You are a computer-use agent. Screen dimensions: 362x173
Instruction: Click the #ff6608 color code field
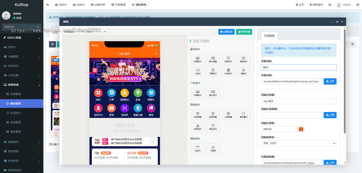pyautogui.click(x=279, y=129)
